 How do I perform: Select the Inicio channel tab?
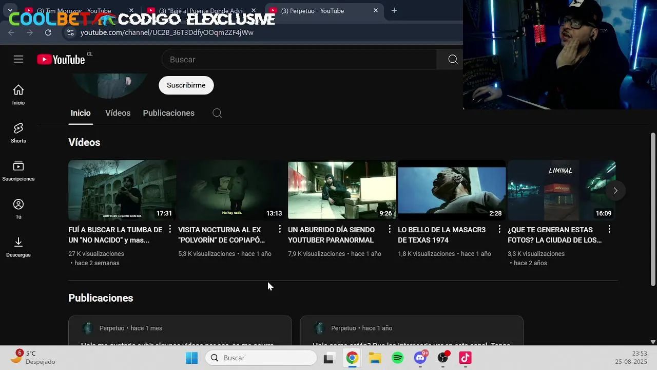point(81,113)
